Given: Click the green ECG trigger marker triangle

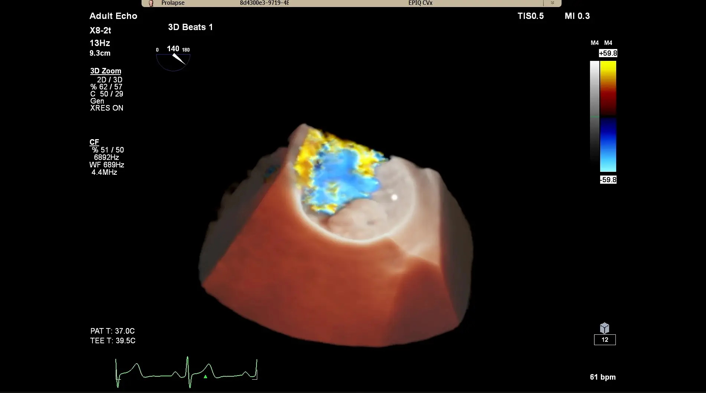Looking at the screenshot, I should click(x=205, y=377).
